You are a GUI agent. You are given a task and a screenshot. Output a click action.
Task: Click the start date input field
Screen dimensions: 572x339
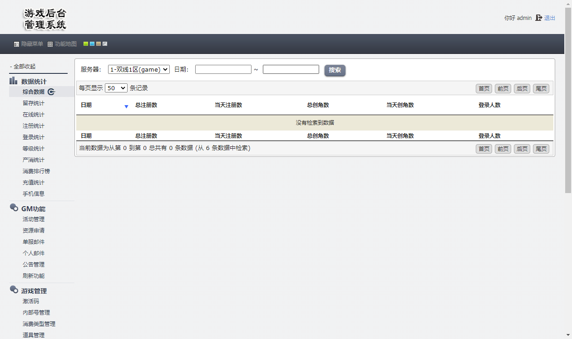coord(223,69)
